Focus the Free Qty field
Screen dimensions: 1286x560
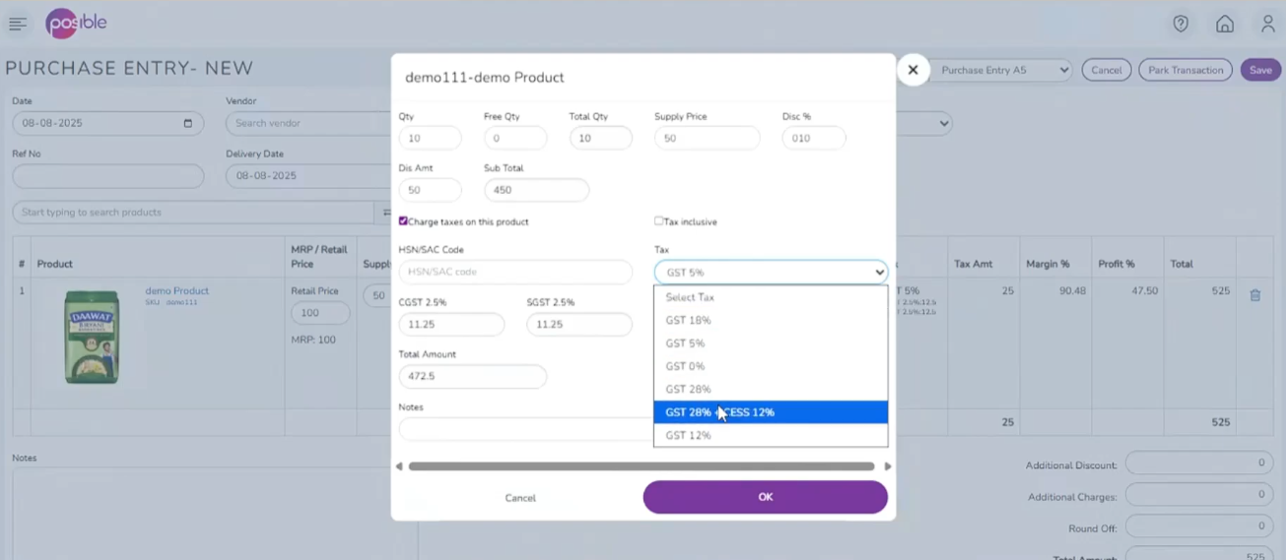click(x=515, y=139)
